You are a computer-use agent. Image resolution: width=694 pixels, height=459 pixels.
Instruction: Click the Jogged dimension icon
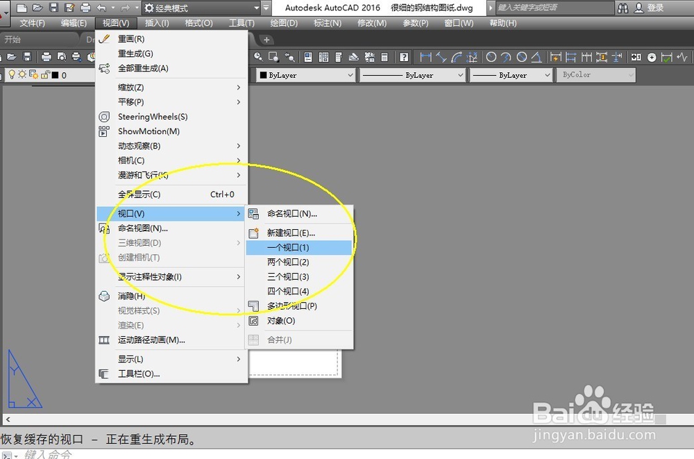[506, 57]
